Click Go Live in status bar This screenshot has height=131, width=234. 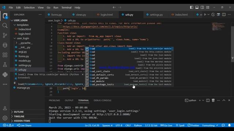(x=166, y=125)
